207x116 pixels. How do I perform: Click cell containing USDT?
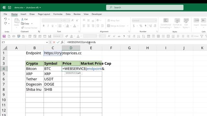53,79
